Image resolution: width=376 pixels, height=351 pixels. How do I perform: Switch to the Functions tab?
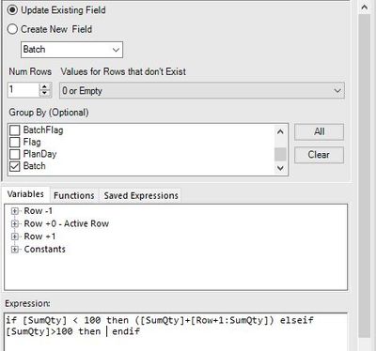coord(74,195)
